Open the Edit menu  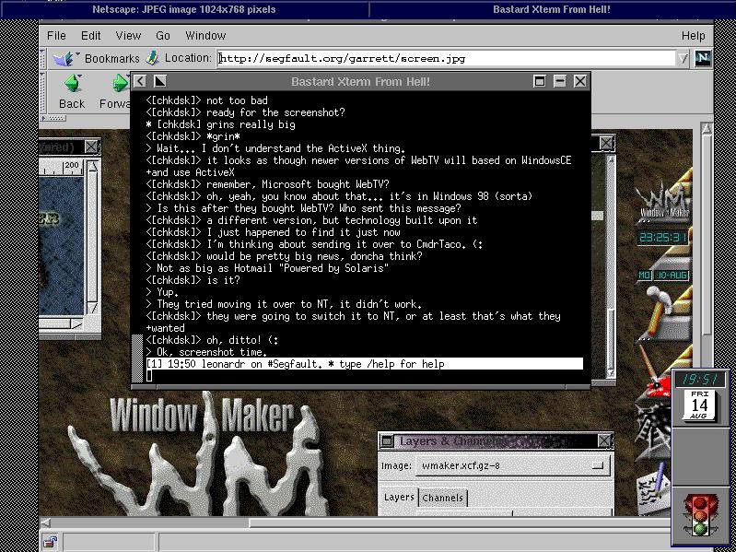coord(90,36)
